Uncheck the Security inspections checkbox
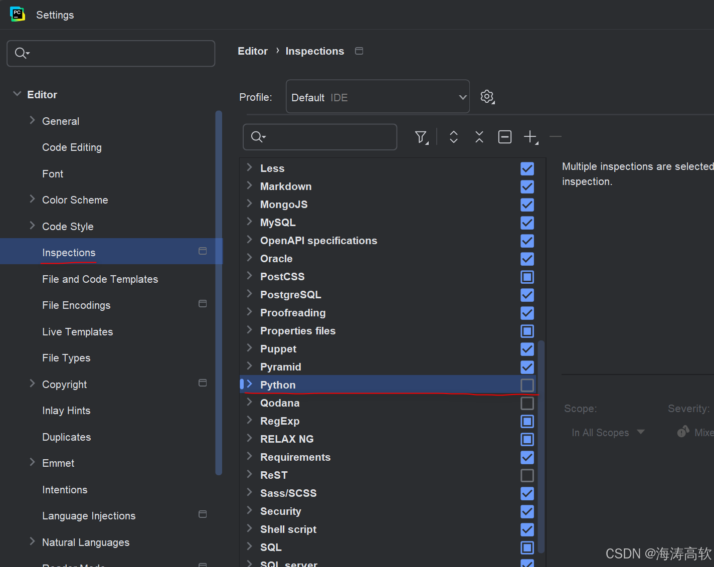The width and height of the screenshot is (714, 567). click(x=527, y=511)
